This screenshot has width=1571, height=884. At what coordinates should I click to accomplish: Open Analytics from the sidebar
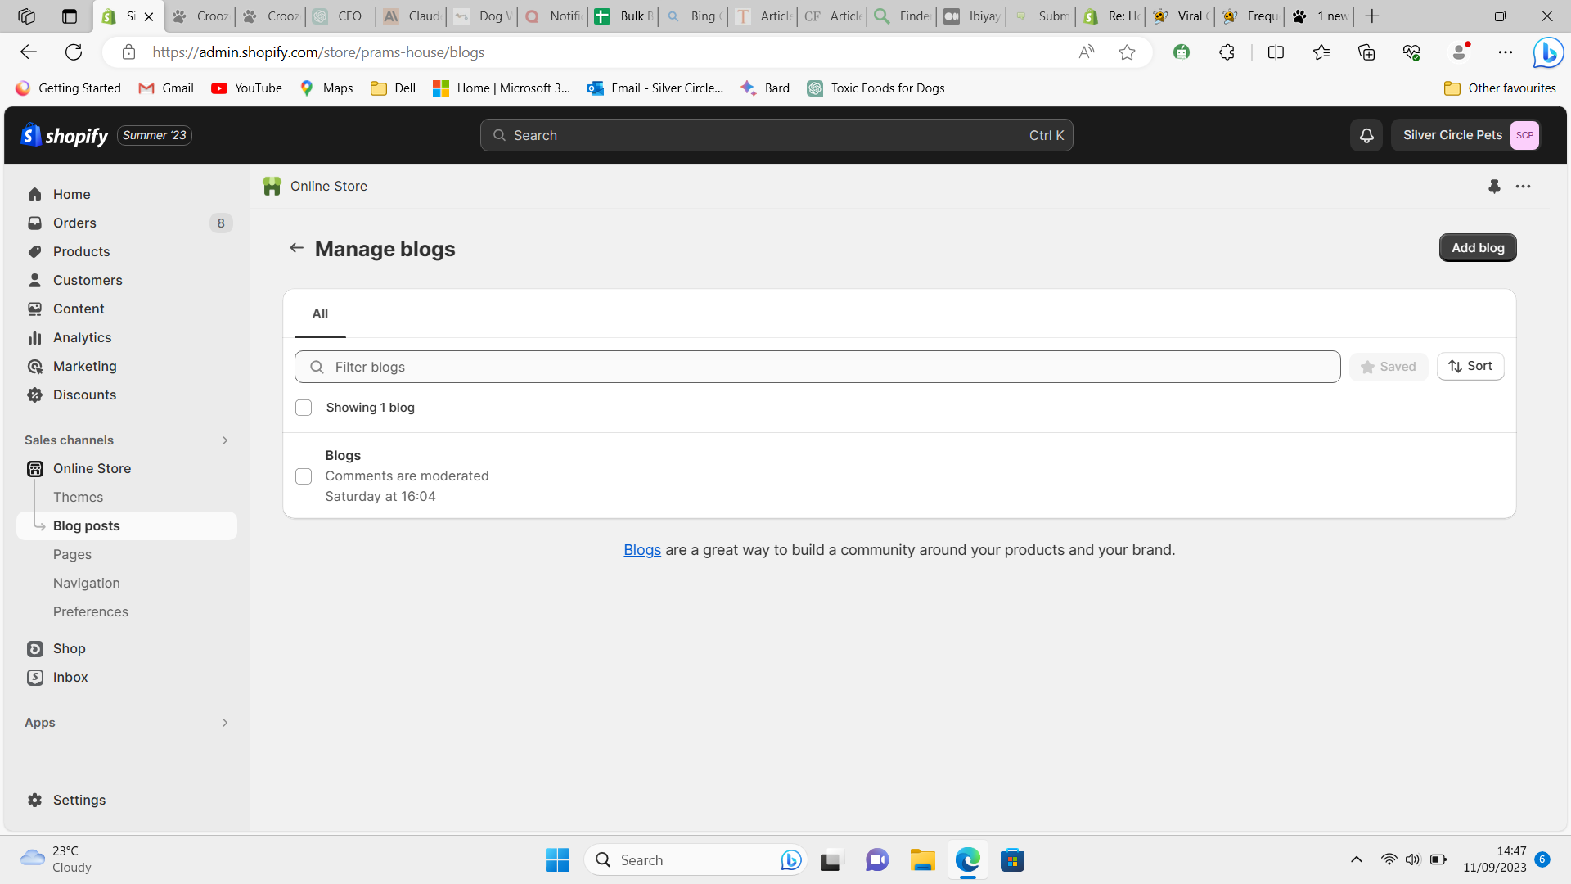(82, 338)
